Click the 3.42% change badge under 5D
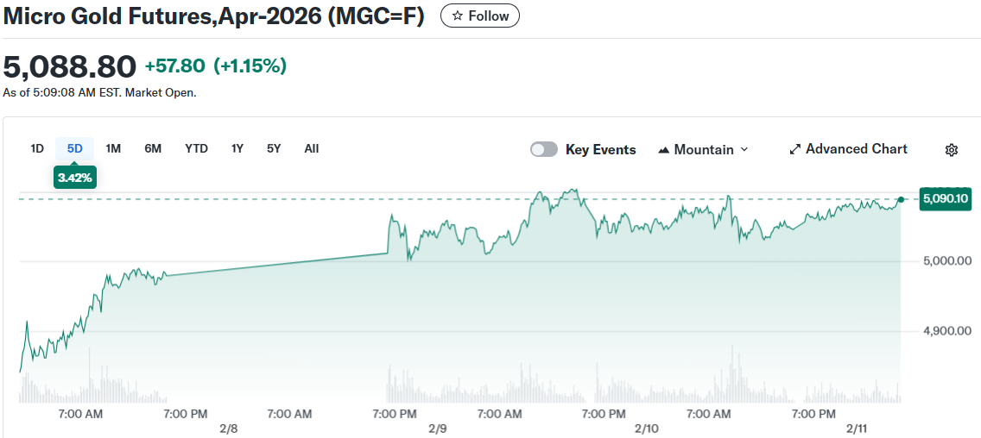The width and height of the screenshot is (981, 438). coord(75,178)
